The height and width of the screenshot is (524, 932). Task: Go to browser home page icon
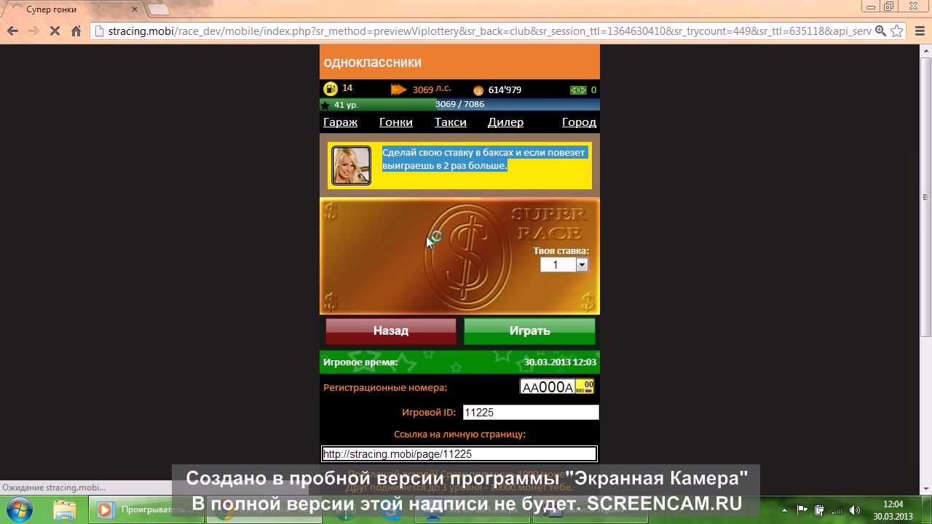coord(76,31)
